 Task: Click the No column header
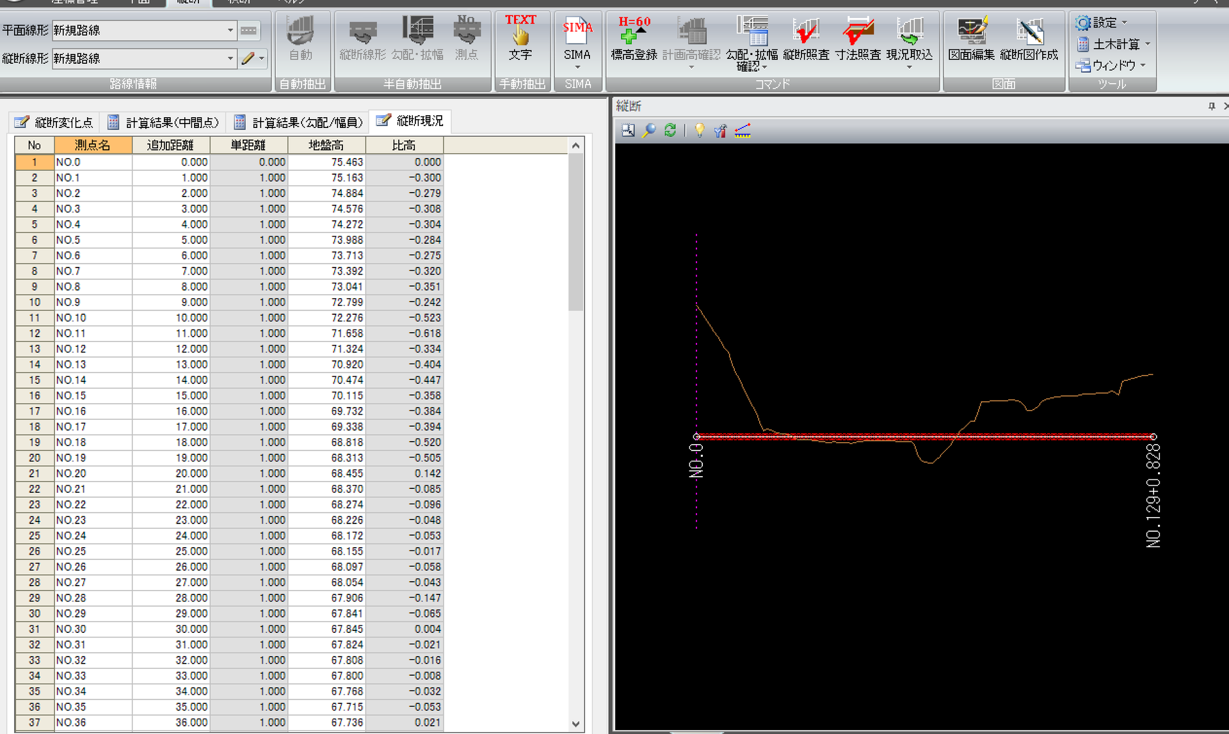pyautogui.click(x=35, y=145)
